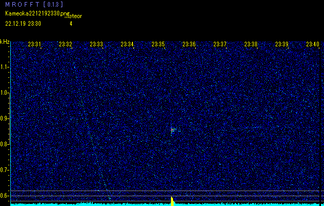Click the 23:40 time marker

[313, 44]
